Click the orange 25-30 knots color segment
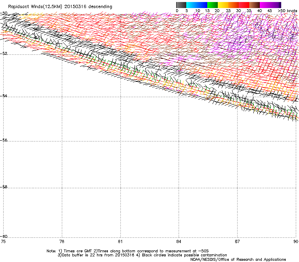 click(x=234, y=5)
